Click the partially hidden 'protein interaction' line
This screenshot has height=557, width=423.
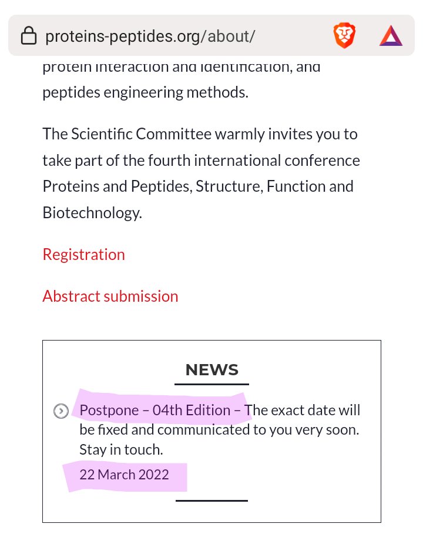pyautogui.click(x=181, y=66)
